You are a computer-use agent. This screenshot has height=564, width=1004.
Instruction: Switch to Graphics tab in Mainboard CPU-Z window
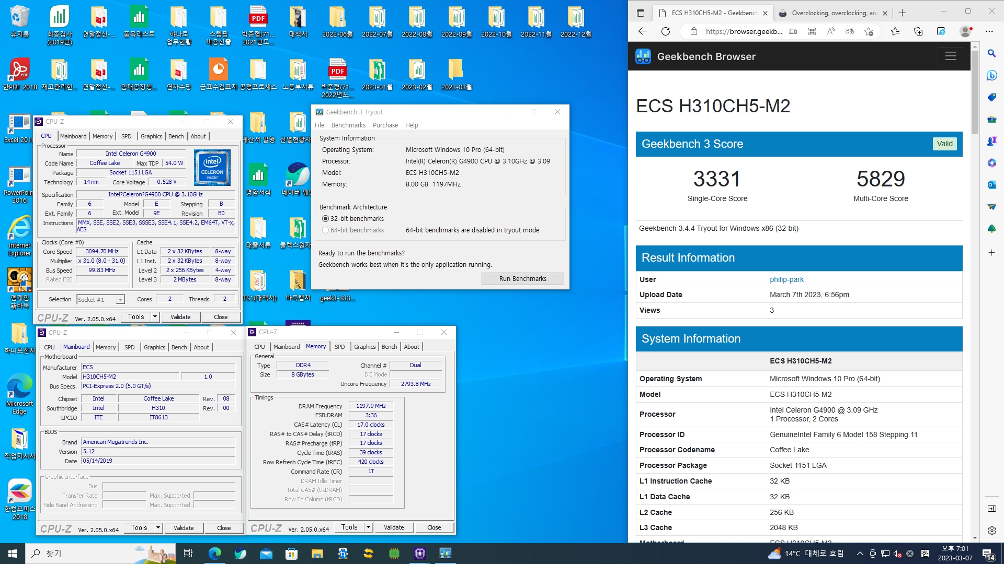coord(155,347)
